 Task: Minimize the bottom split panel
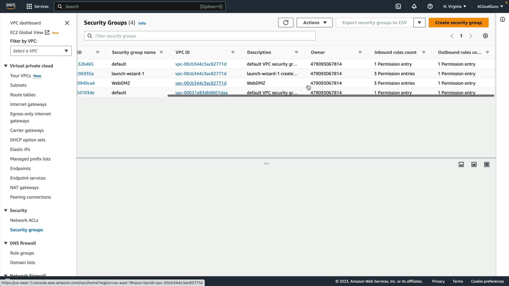(461, 164)
